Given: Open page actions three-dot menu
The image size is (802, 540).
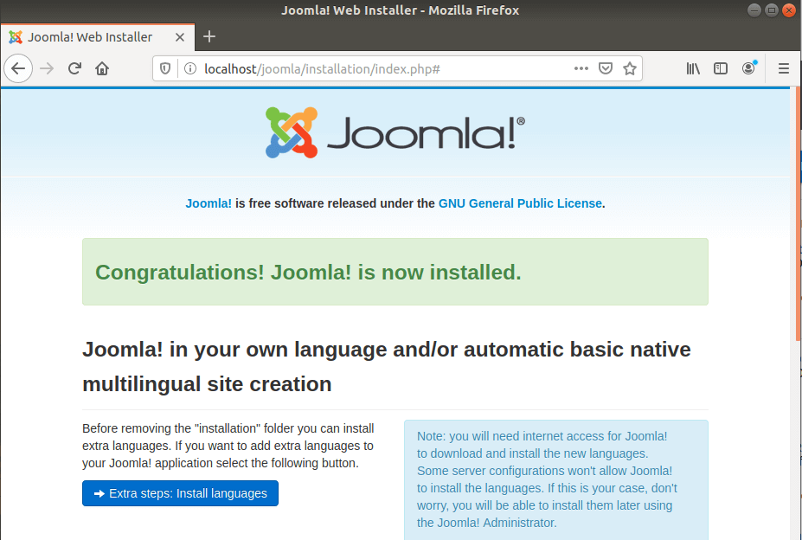Looking at the screenshot, I should [x=581, y=68].
